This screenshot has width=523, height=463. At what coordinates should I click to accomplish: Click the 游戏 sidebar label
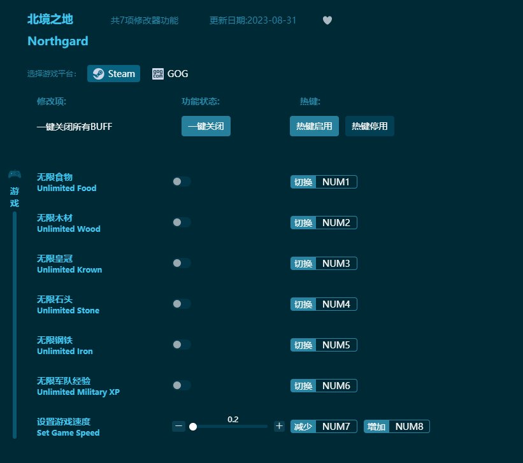click(15, 196)
